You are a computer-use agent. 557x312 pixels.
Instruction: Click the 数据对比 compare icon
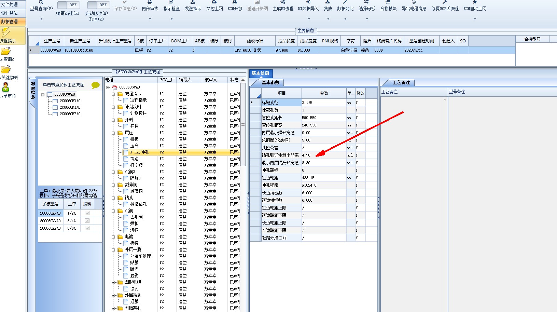[345, 2]
